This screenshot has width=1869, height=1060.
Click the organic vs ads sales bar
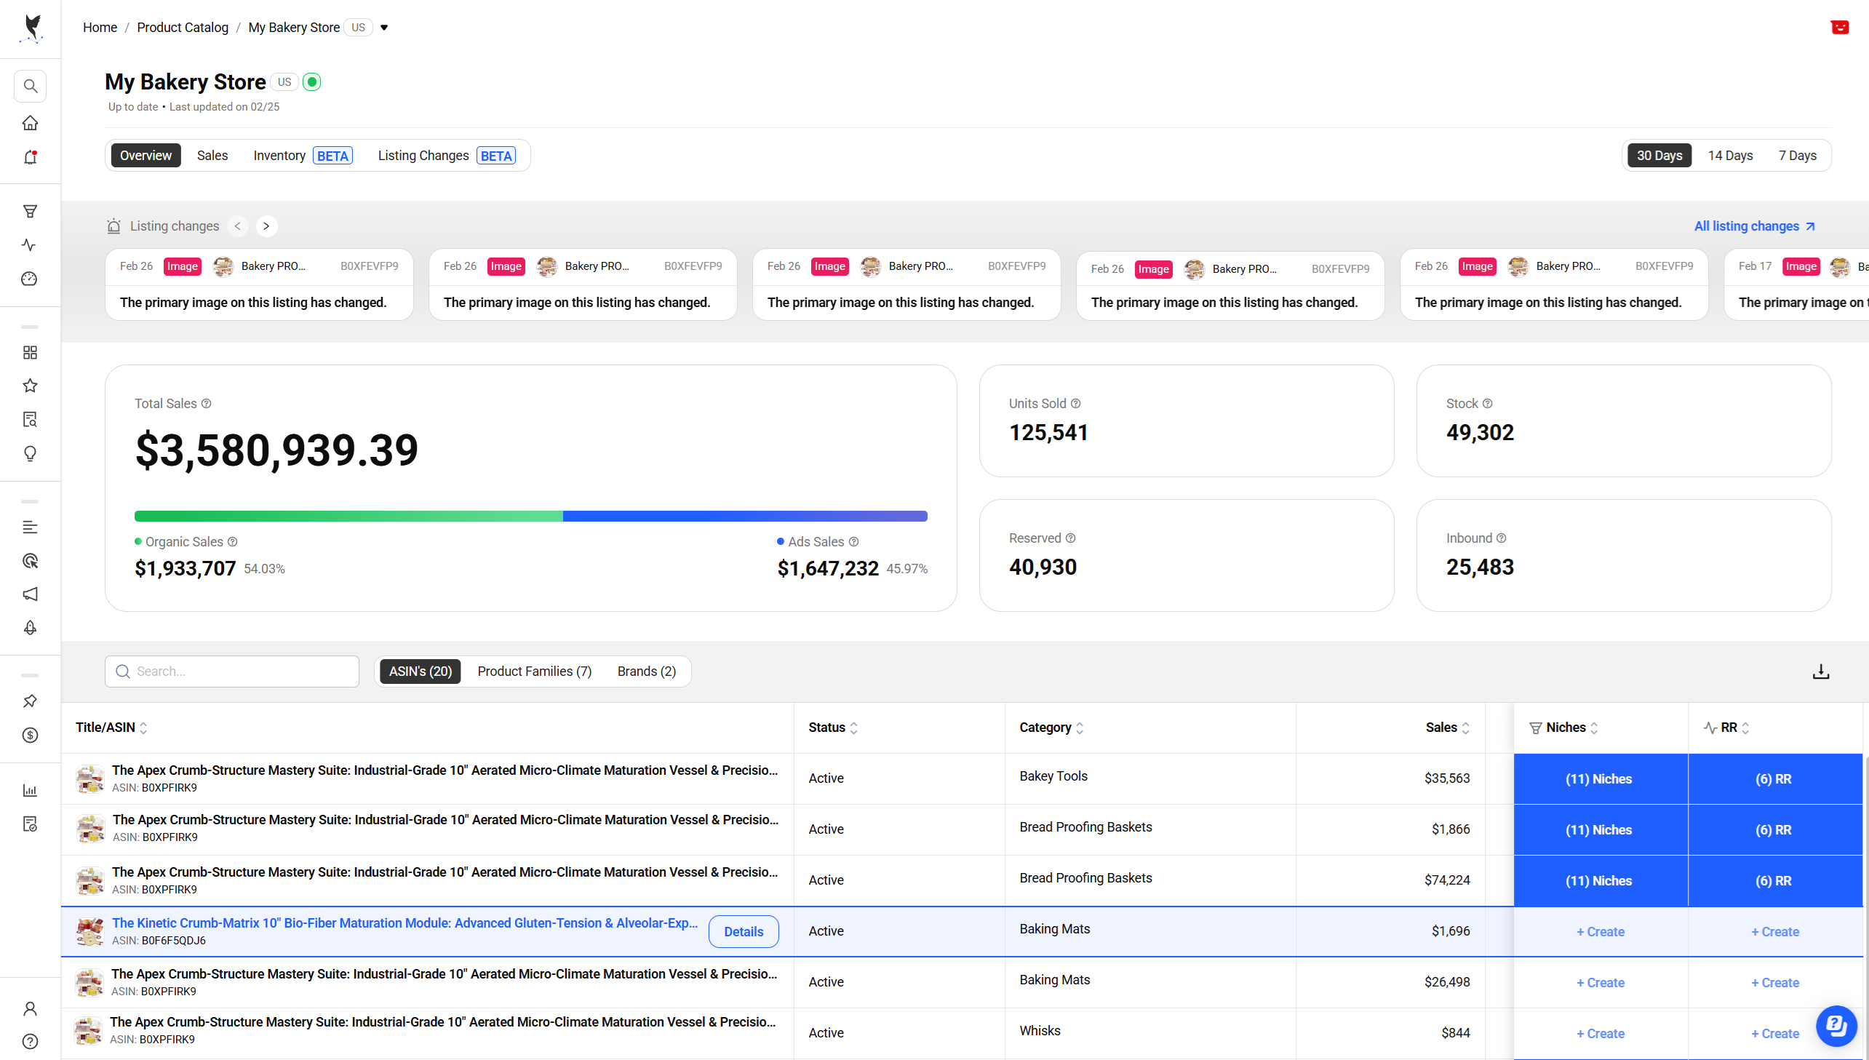tap(530, 516)
